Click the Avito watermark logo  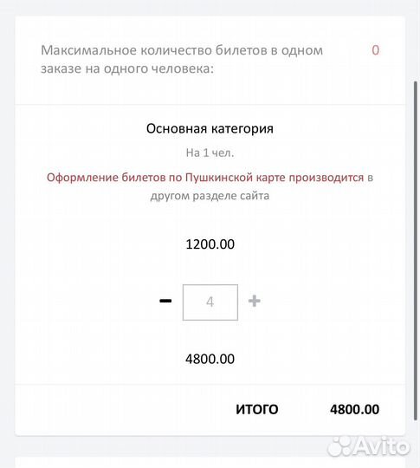point(369,446)
